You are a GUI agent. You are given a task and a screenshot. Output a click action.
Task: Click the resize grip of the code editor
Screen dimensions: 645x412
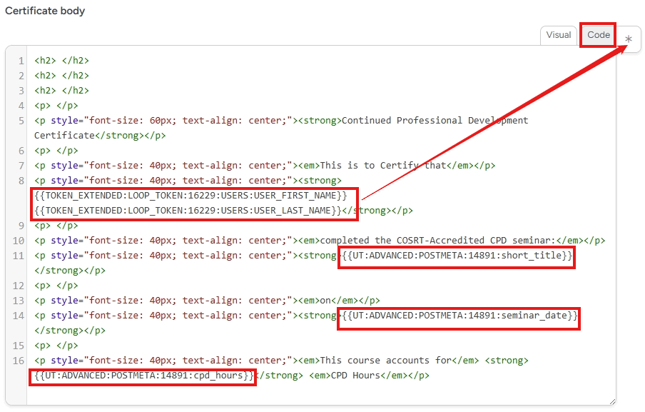point(611,401)
